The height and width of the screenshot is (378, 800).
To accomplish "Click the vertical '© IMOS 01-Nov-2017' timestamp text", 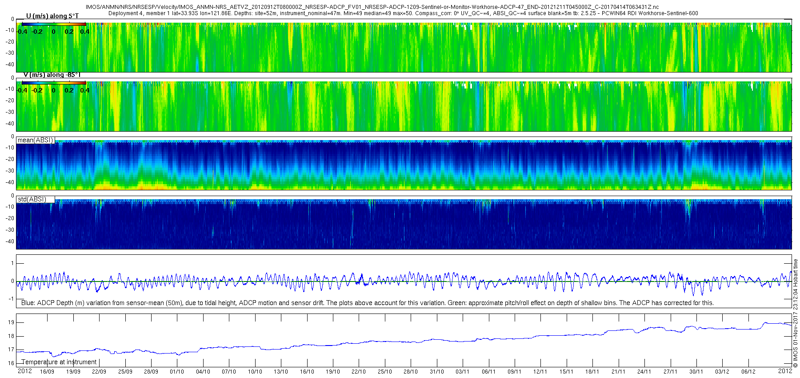I will click(x=796, y=313).
